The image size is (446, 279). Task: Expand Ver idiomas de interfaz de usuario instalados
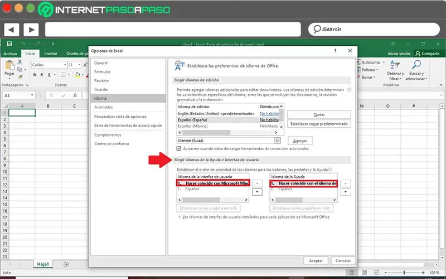pyautogui.click(x=180, y=217)
